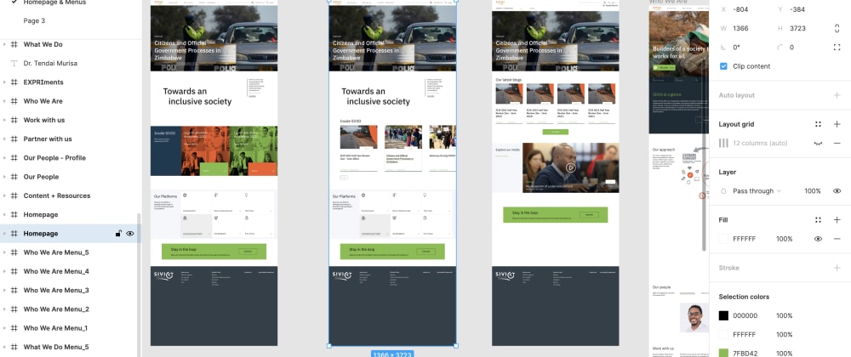The height and width of the screenshot is (357, 851).
Task: Add a stroke with the plus icon
Action: (x=837, y=268)
